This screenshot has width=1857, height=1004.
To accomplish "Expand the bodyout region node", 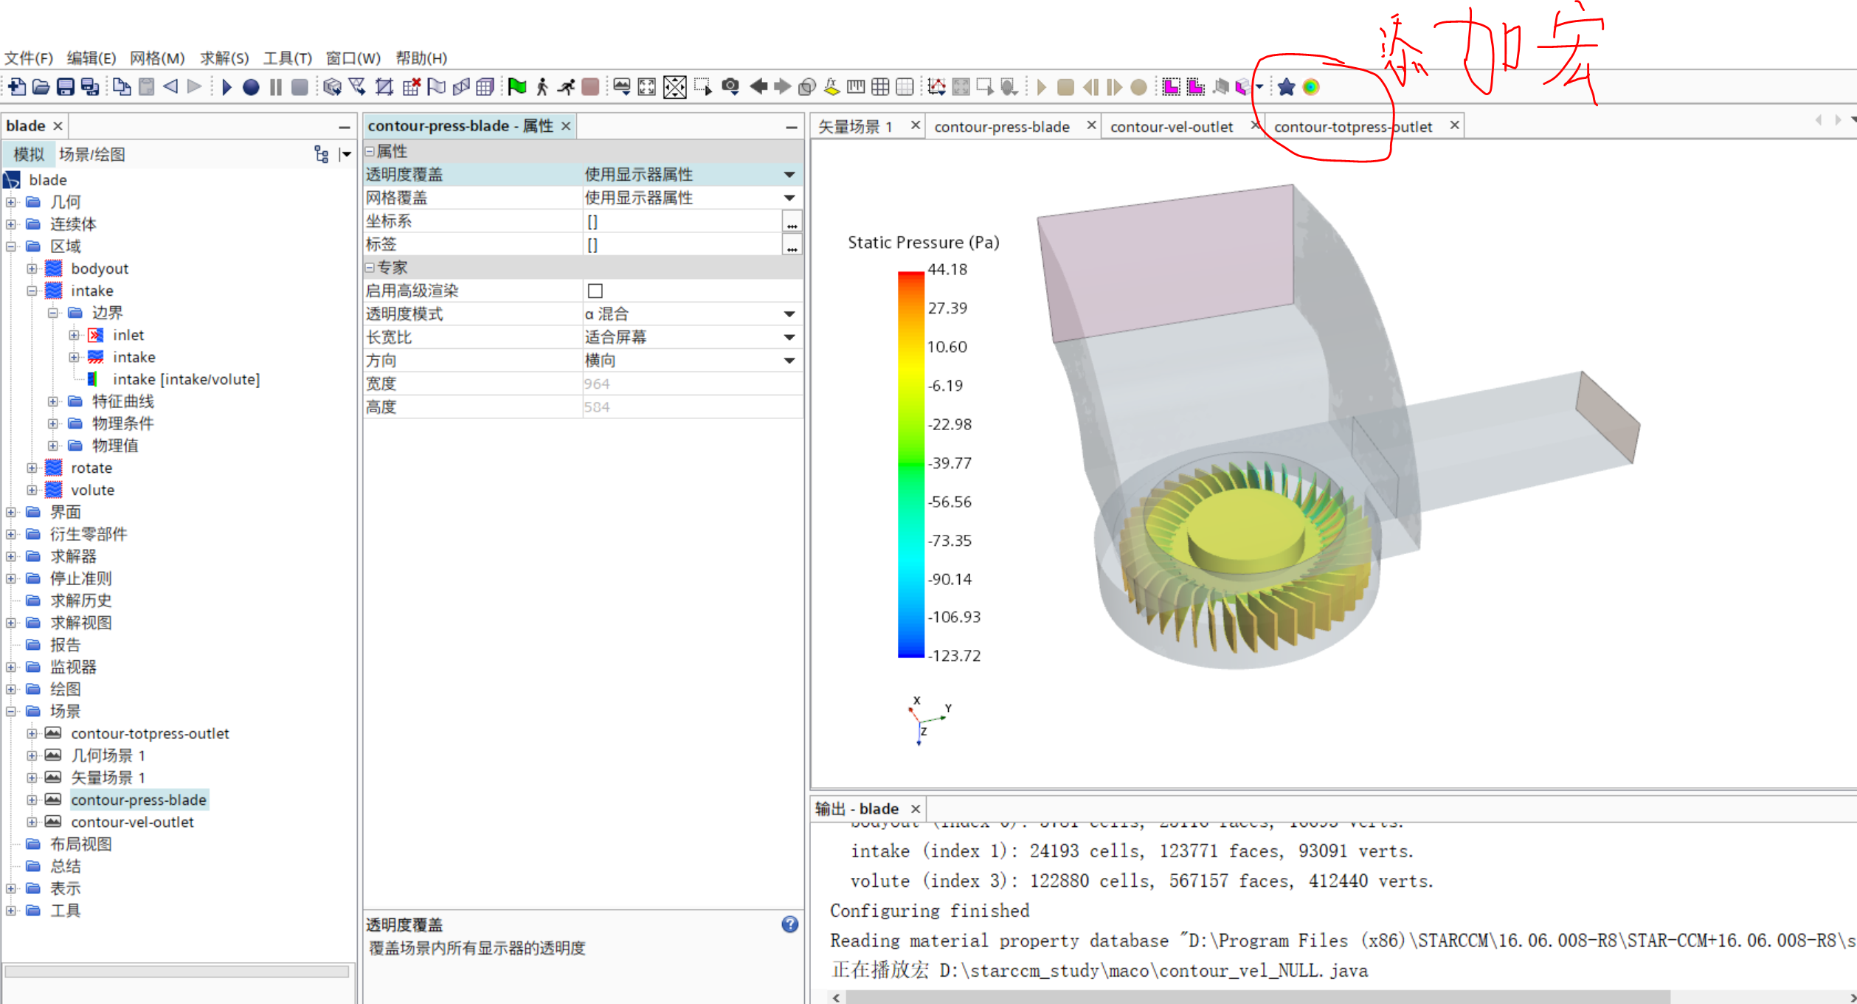I will coord(32,269).
